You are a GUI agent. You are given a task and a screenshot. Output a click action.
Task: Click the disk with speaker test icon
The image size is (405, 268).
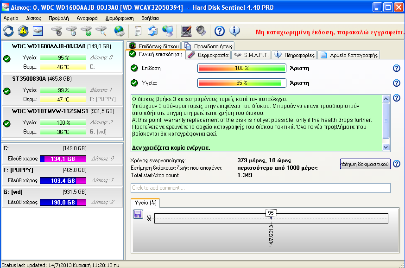pyautogui.click(x=57, y=31)
